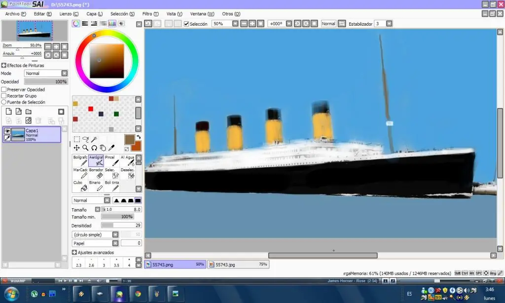Show the color wheel panel
505x303 pixels.
(75, 24)
